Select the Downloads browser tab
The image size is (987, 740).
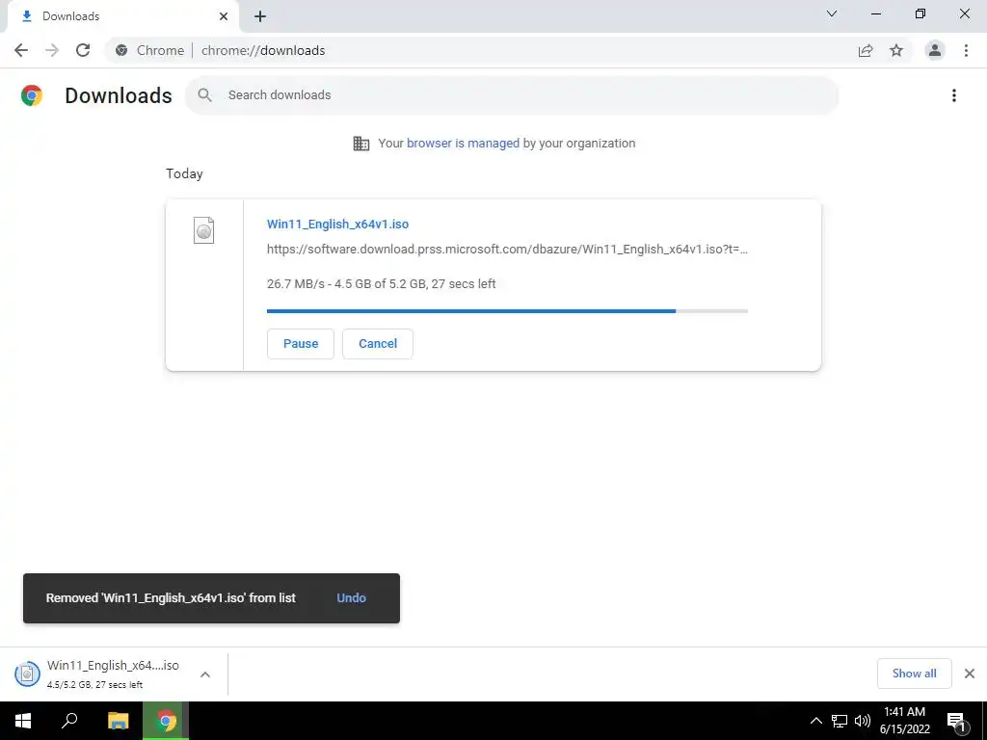122,16
